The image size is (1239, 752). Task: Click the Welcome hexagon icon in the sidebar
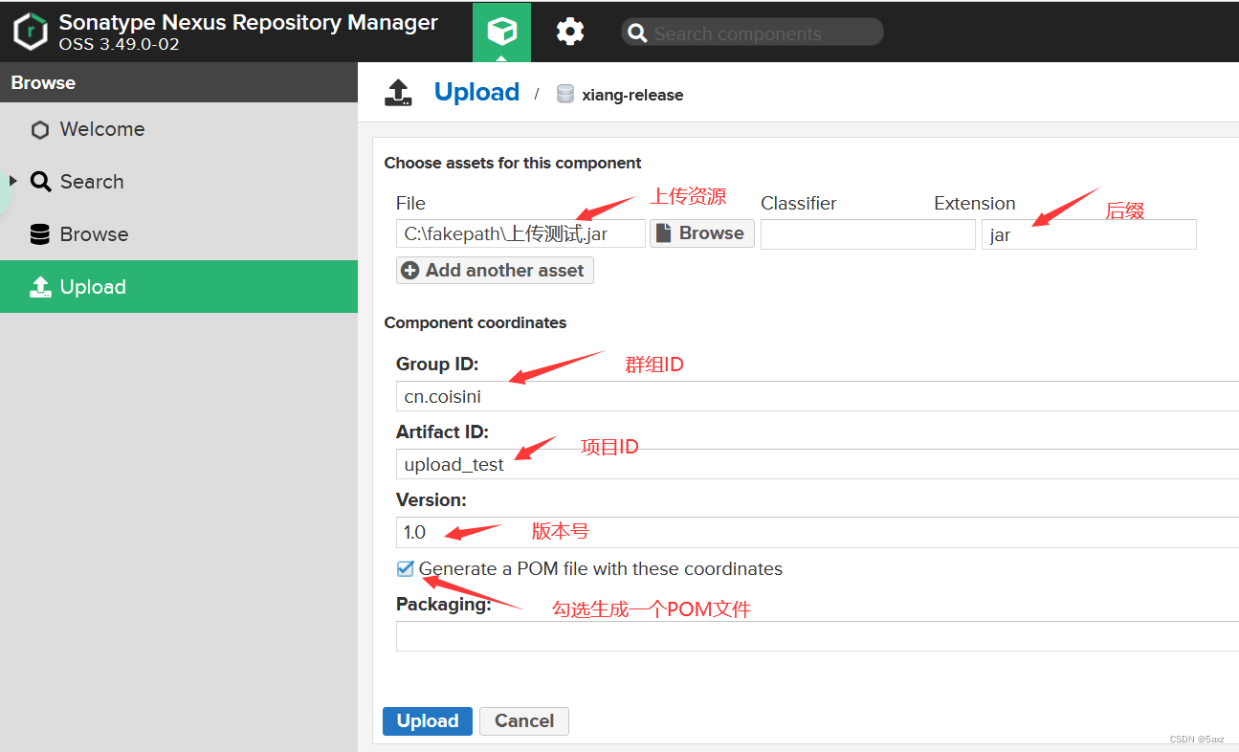click(40, 130)
